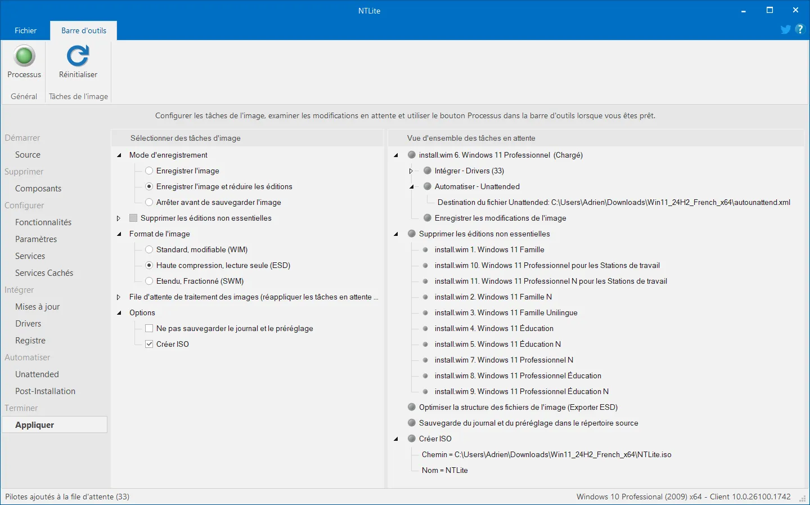This screenshot has width=810, height=505.
Task: Click bullet icon of install.wim 10 Stations de travail
Action: (425, 265)
